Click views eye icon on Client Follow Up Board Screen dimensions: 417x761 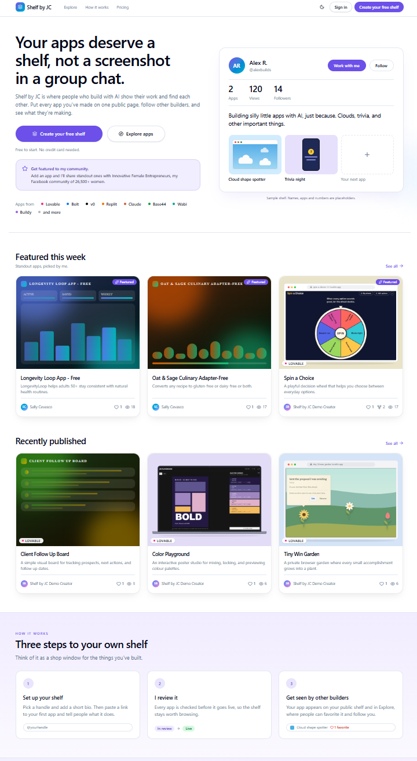(x=129, y=584)
